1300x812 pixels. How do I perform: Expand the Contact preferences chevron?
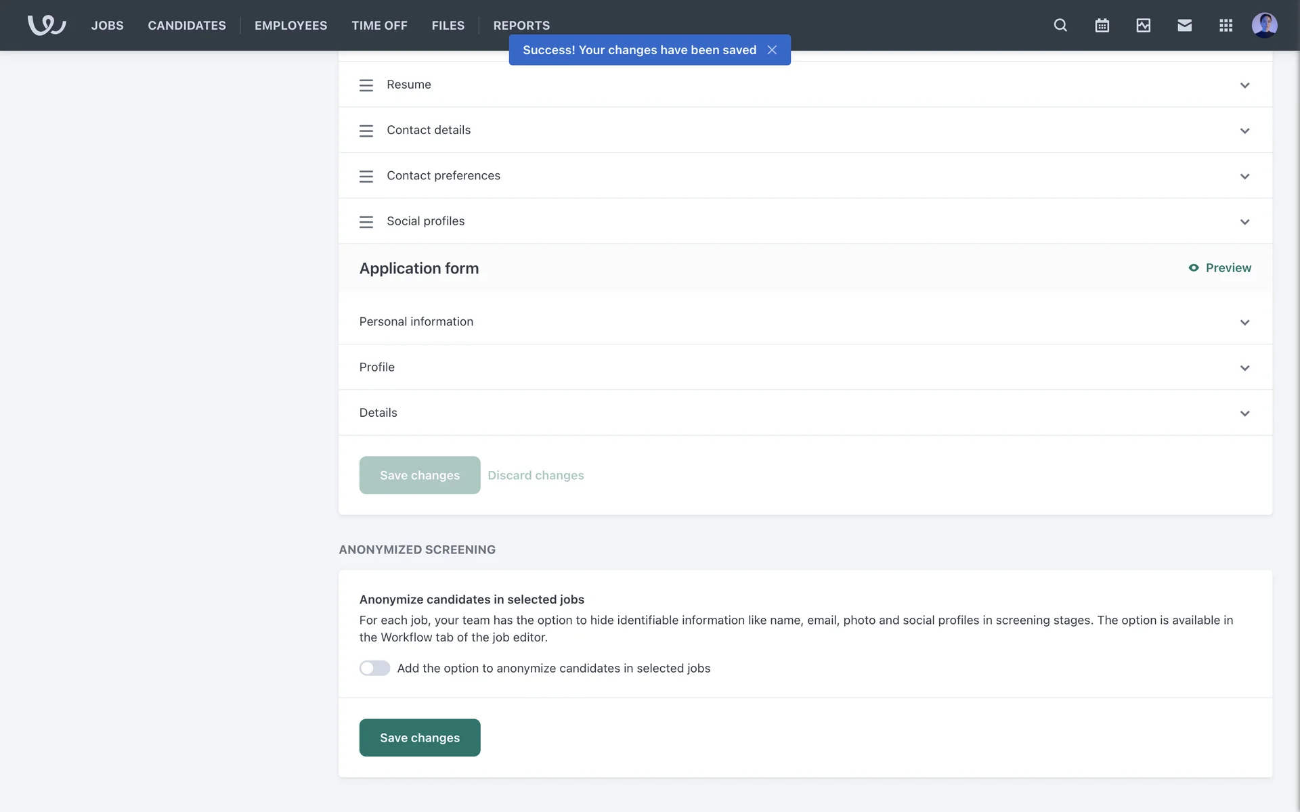tap(1244, 176)
